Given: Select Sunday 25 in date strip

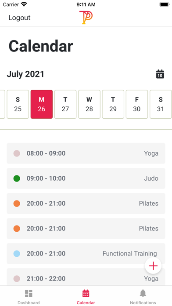Looking at the screenshot, I should (x=18, y=104).
